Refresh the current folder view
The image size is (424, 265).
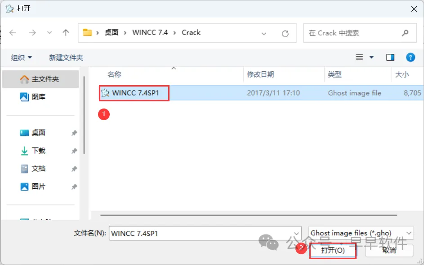(285, 34)
